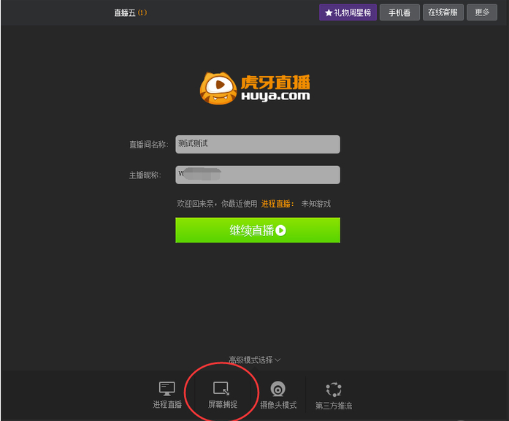Viewport: 509px width, 421px height.
Task: Click the 未知游戏 text
Action: click(316, 204)
